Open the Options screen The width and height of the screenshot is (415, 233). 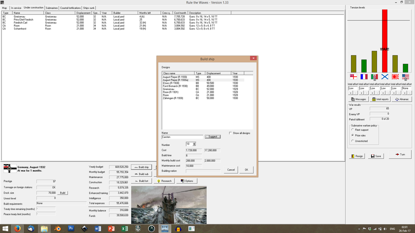(187, 181)
